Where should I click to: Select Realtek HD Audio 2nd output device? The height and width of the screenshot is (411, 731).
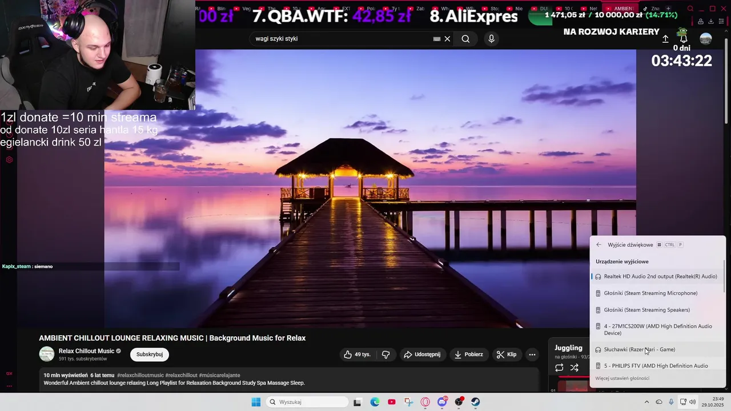click(657, 276)
